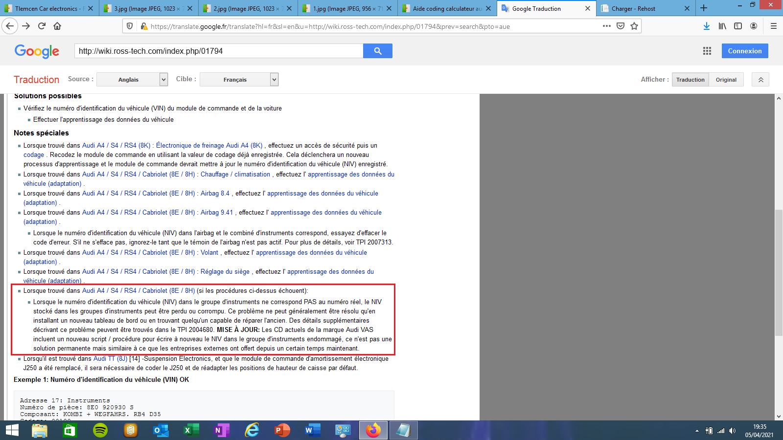Open a new browser tab
This screenshot has height=440, width=783.
click(704, 8)
